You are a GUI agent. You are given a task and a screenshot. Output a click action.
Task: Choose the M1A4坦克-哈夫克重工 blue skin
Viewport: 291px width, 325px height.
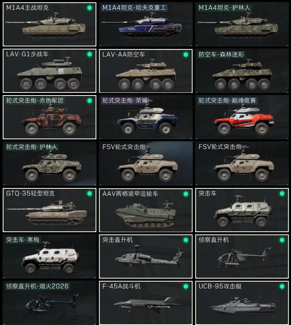tap(146, 24)
